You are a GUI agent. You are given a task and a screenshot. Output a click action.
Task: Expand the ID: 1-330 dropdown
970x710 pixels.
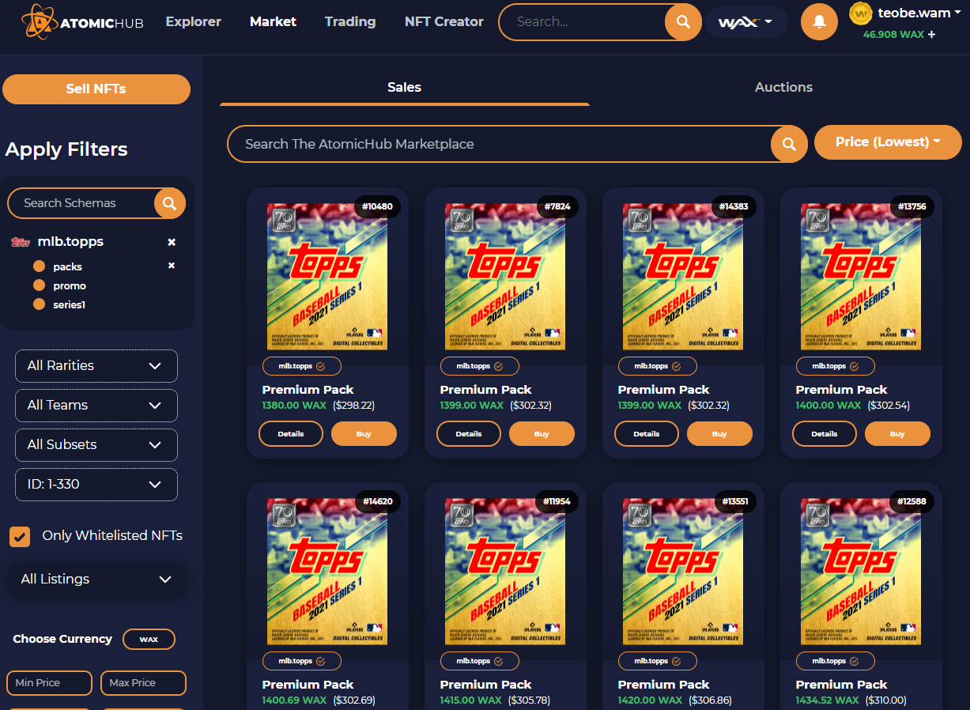[x=96, y=485]
